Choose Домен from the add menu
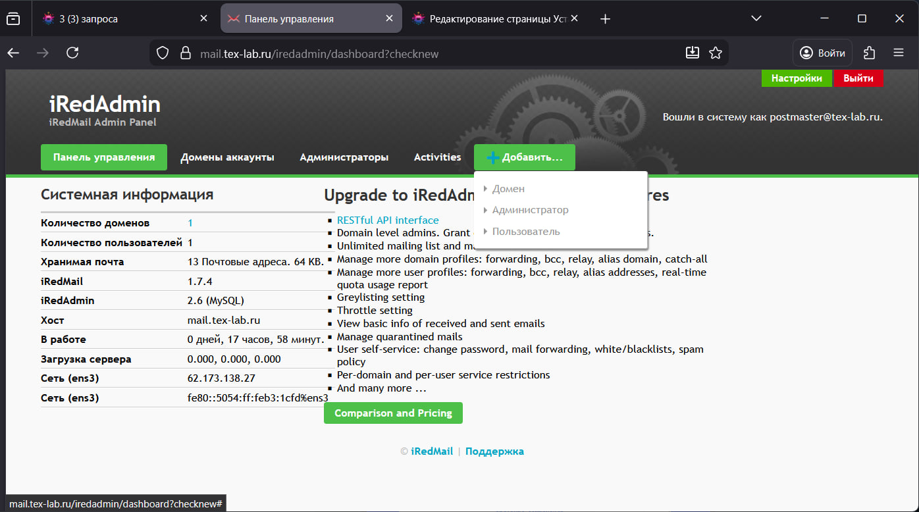919x512 pixels. 508,189
